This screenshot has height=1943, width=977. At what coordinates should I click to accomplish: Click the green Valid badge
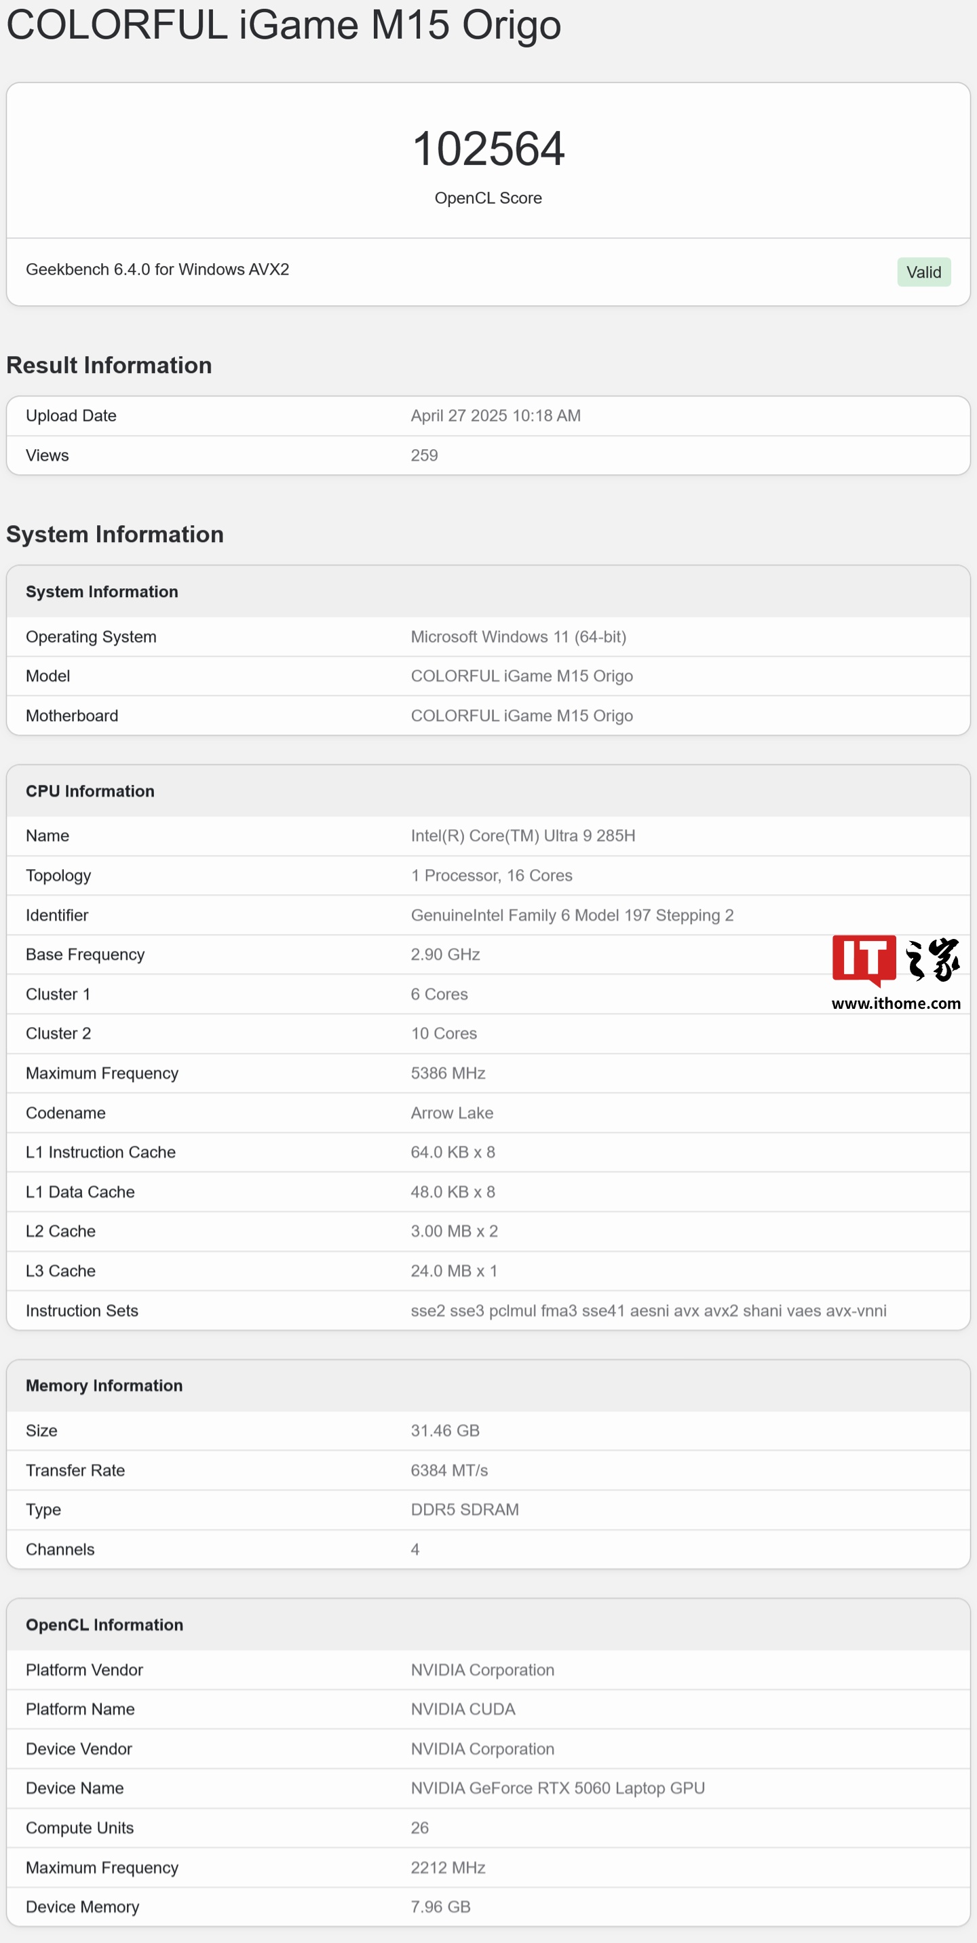coord(923,272)
